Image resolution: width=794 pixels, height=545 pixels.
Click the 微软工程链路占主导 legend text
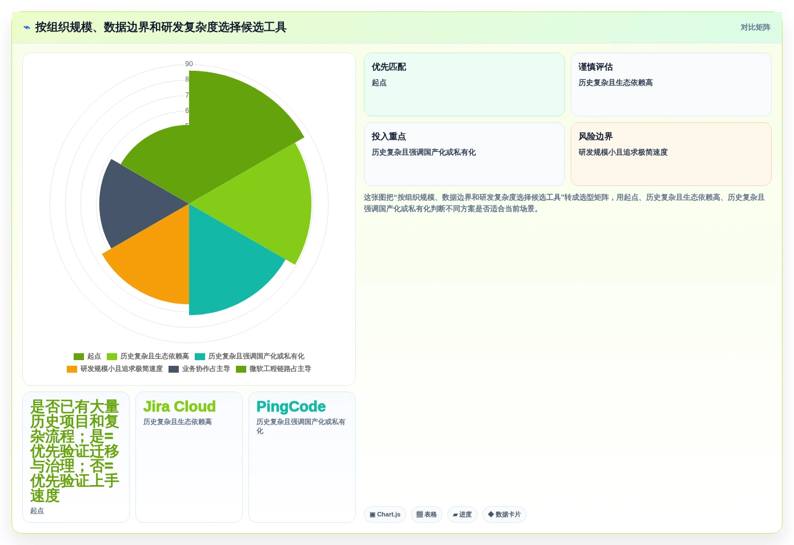point(280,369)
